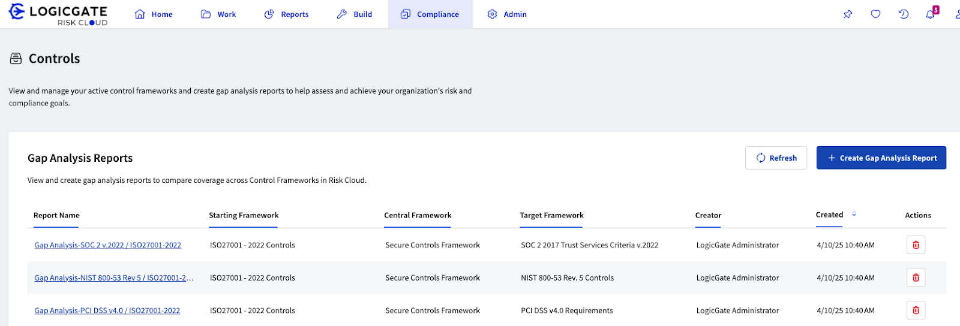Click the refresh circular arrow icon
Viewport: 960px width, 326px height.
tap(761, 158)
